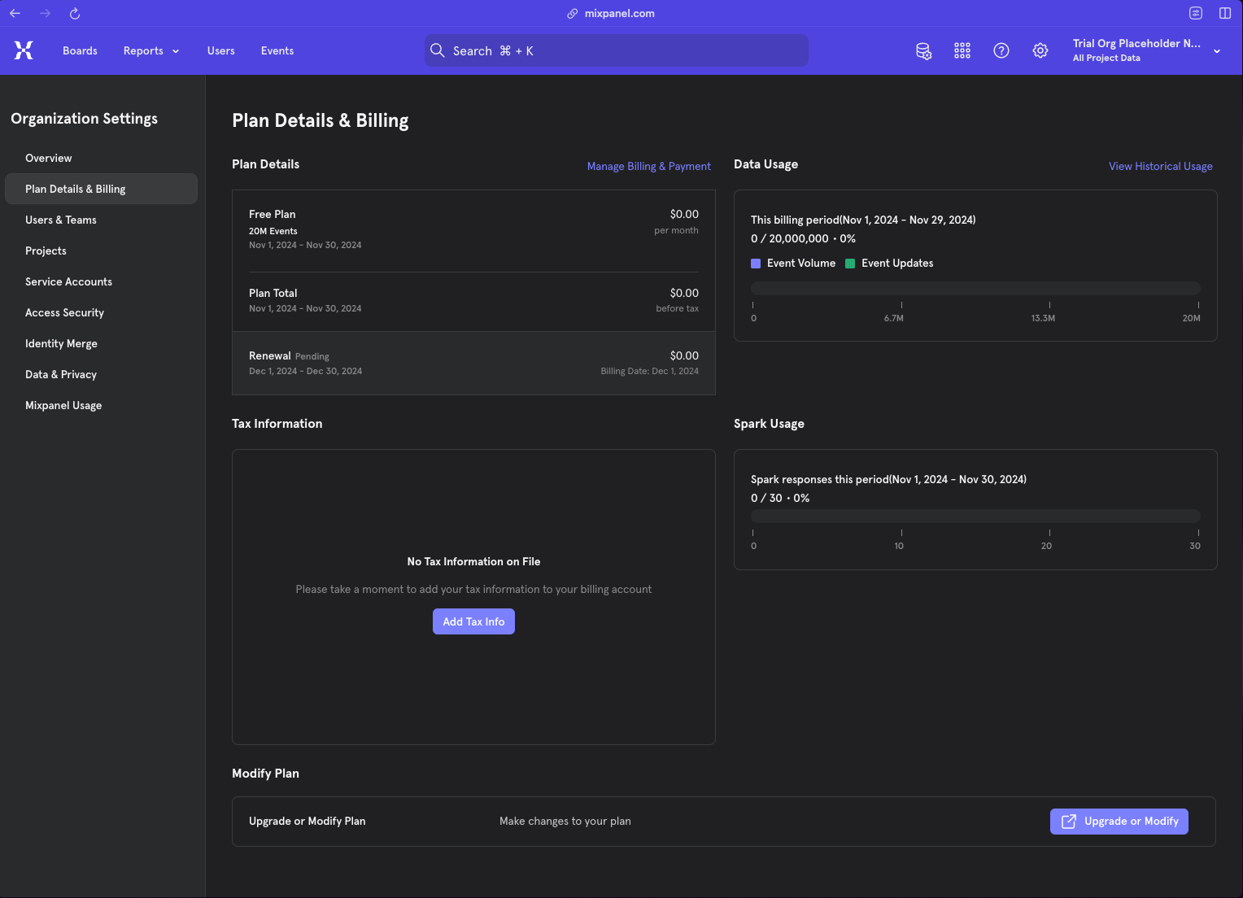Focus the Search input field
The image size is (1243, 898).
(x=616, y=50)
